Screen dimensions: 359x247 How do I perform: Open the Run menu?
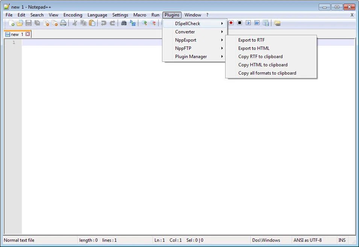(155, 15)
